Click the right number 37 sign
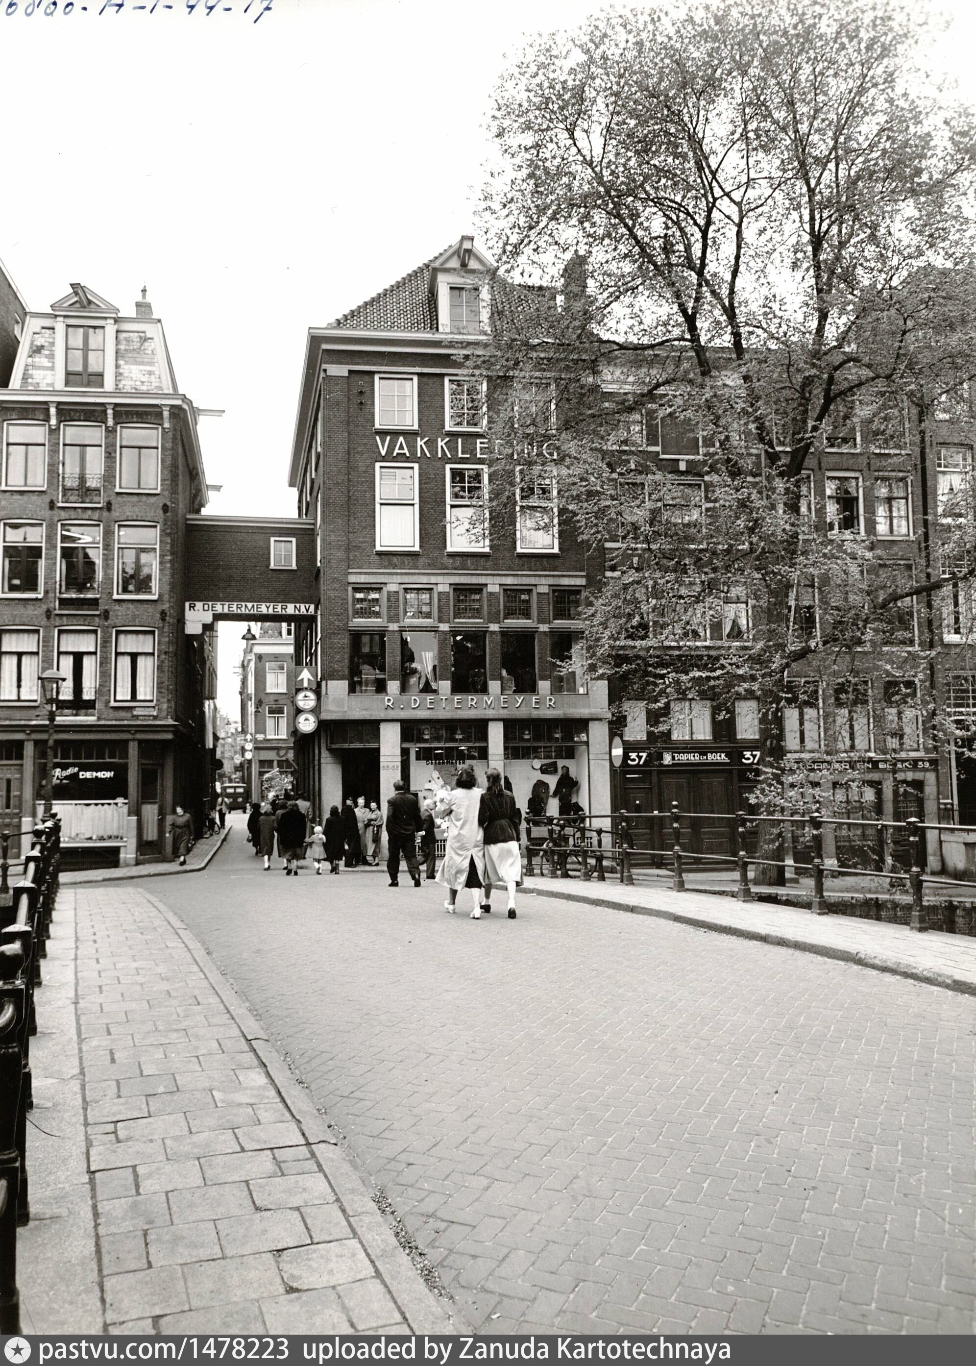The height and width of the screenshot is (1366, 976). (750, 757)
